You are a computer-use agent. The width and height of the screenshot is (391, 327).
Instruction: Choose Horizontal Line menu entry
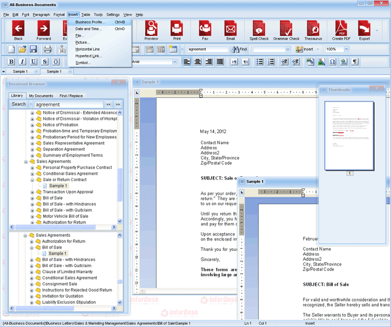[x=100, y=49]
